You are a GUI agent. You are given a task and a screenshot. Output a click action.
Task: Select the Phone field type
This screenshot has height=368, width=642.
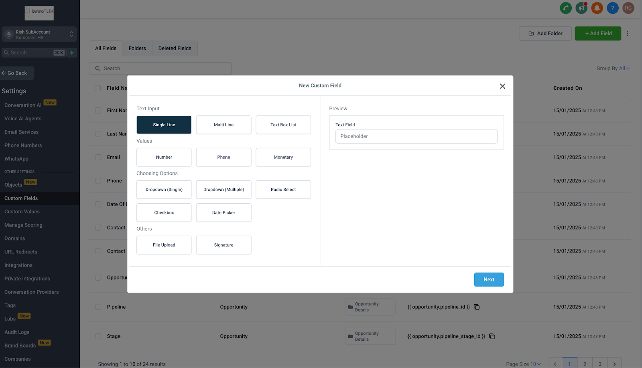tap(223, 157)
